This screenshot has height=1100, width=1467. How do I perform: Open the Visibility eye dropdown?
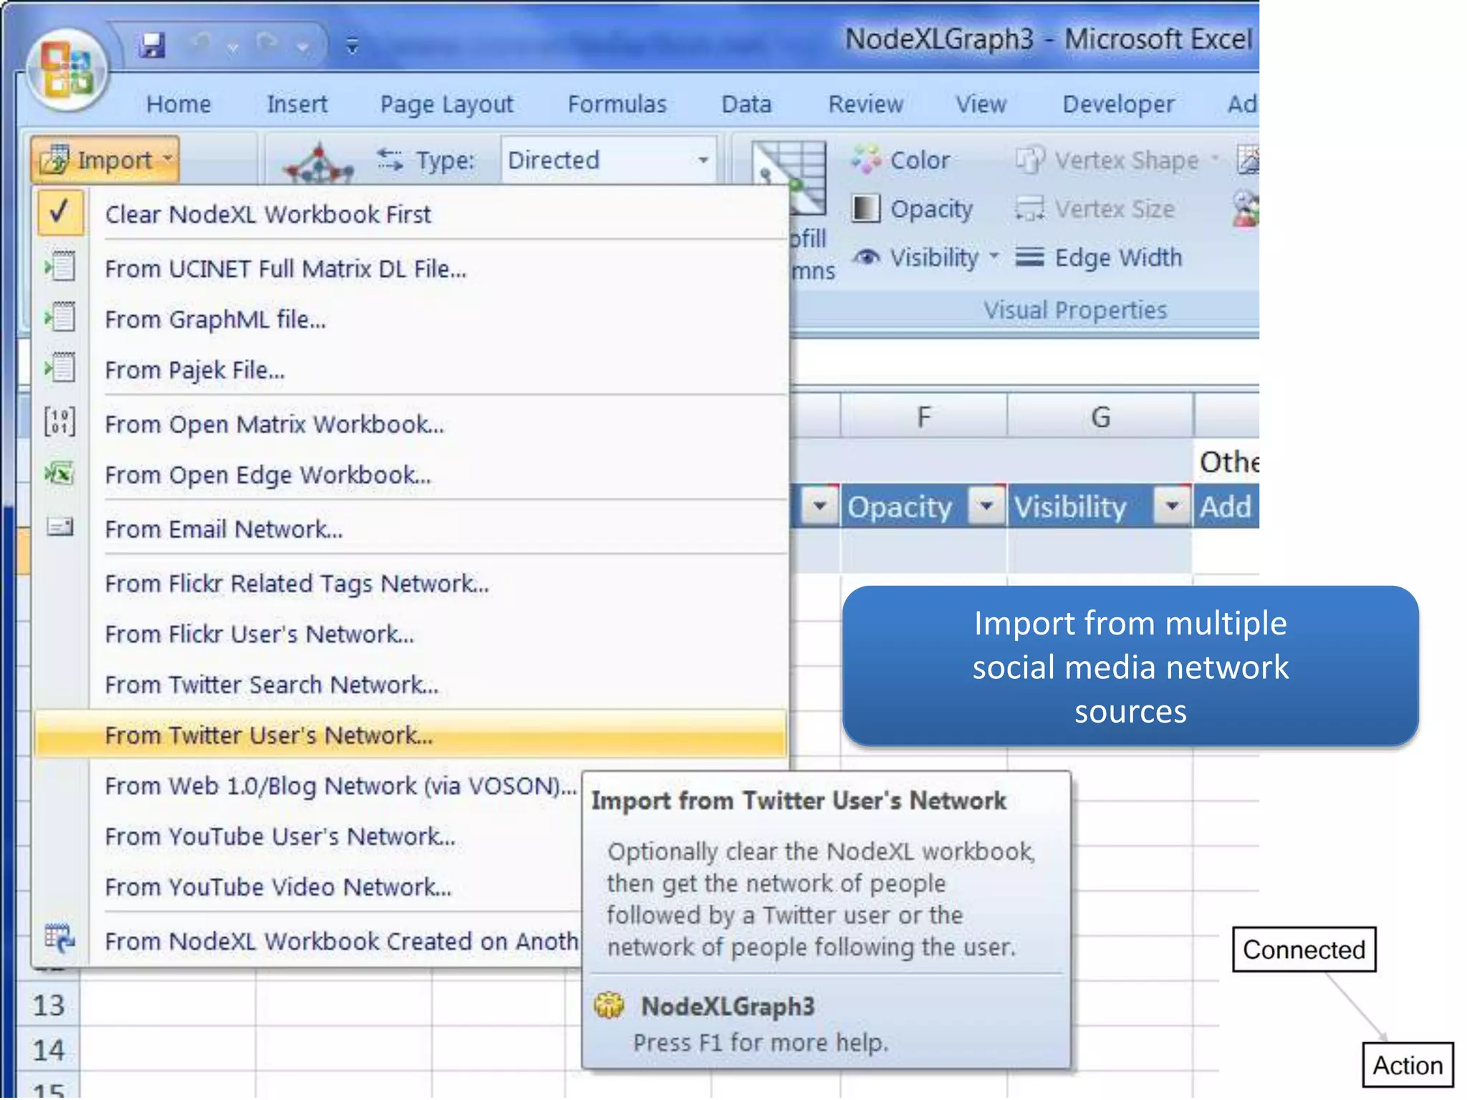[x=925, y=258]
